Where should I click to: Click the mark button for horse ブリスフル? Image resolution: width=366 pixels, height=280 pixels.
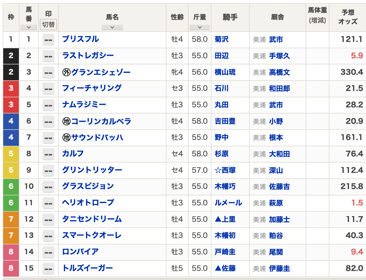48,40
